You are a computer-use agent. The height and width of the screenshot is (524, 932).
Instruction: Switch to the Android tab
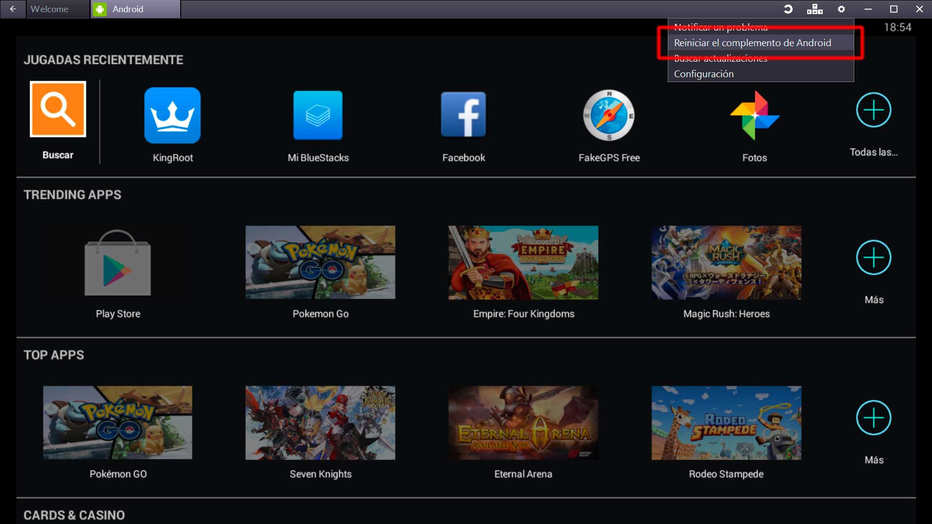(x=136, y=9)
